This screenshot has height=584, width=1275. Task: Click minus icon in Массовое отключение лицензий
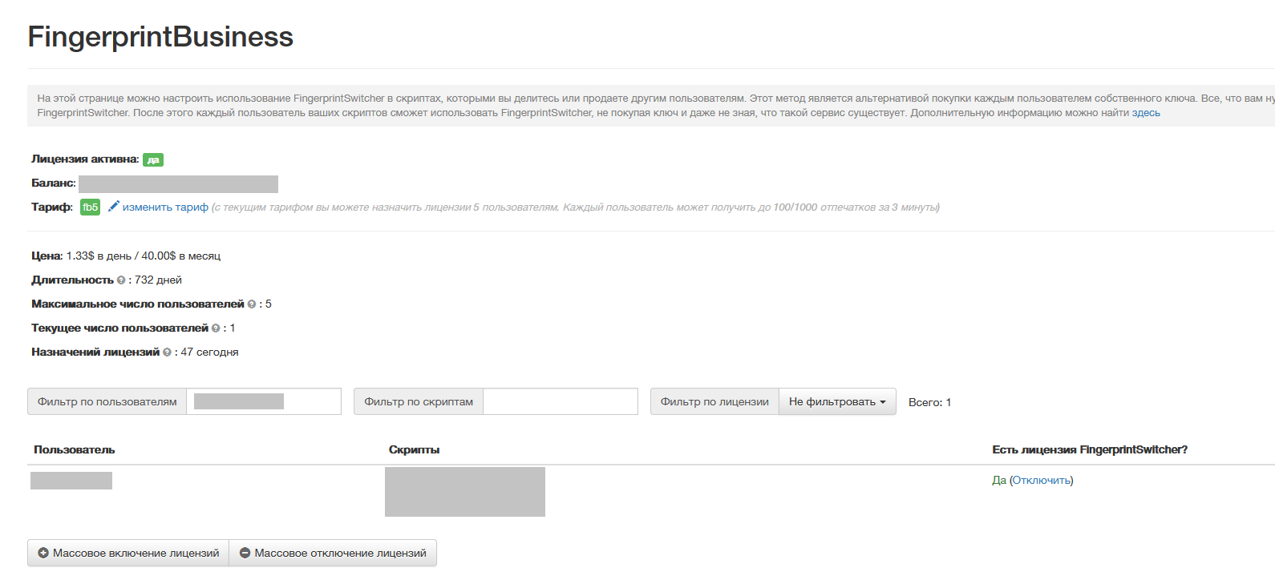point(245,554)
